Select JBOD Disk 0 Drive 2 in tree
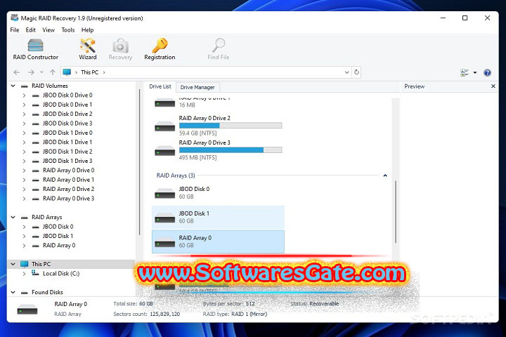Screen dimensions: 506x337 (x=67, y=114)
